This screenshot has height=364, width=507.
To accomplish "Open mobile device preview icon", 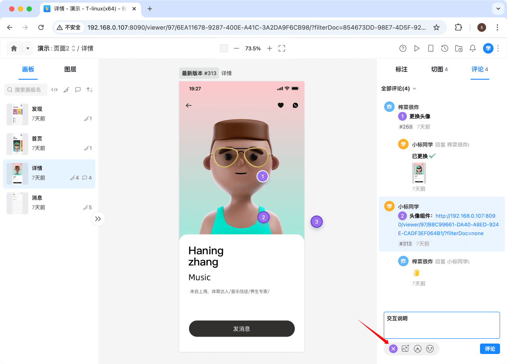I will (430, 48).
